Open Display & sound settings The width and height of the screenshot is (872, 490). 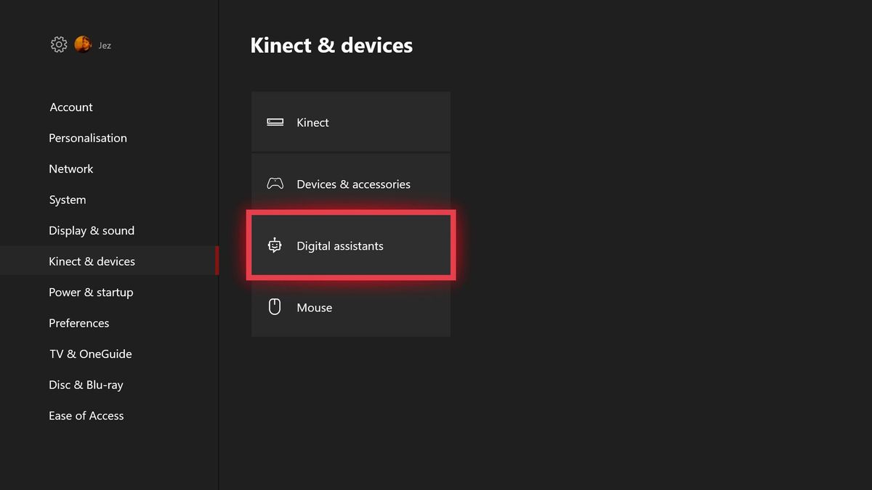92,230
